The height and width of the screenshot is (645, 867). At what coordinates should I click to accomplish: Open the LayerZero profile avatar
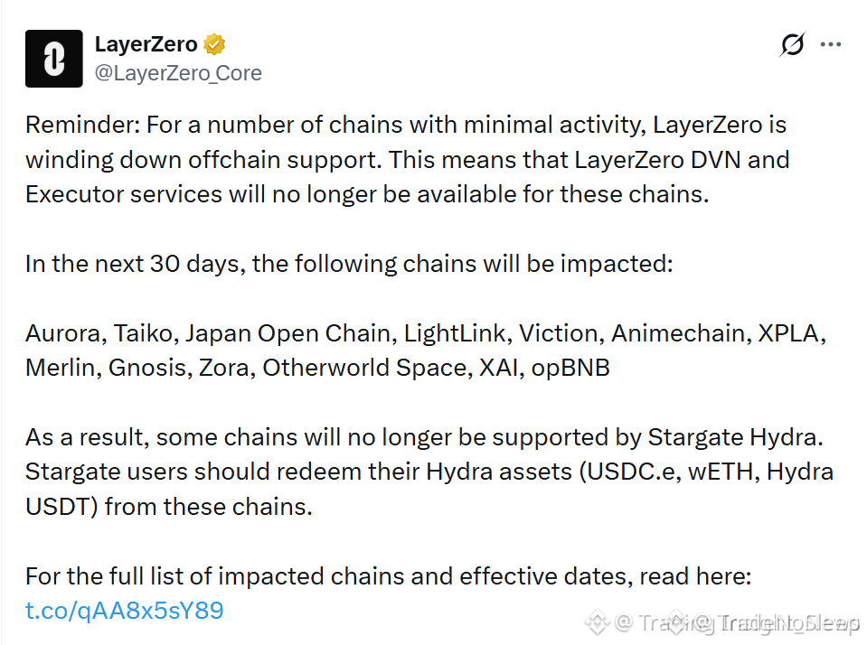53,59
